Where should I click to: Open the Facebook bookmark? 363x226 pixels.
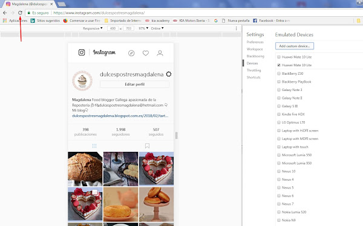coord(271,20)
